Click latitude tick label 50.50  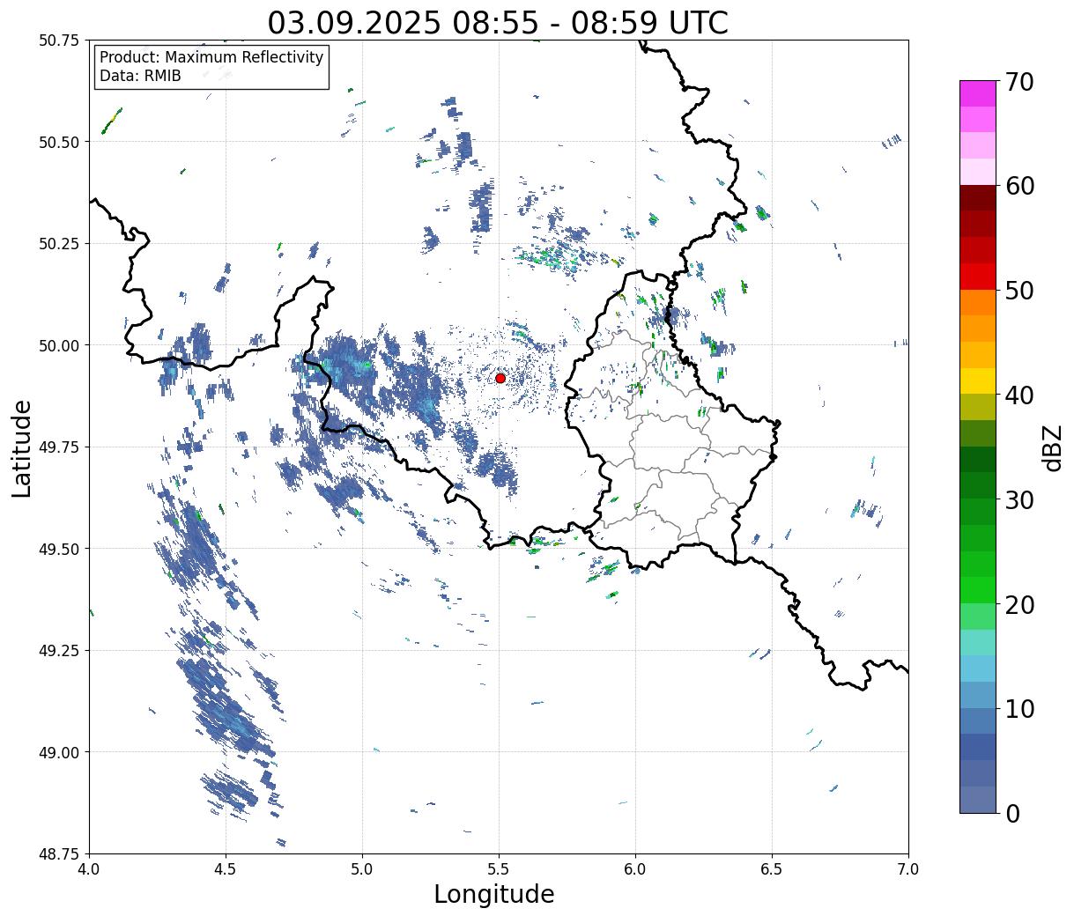coord(59,142)
